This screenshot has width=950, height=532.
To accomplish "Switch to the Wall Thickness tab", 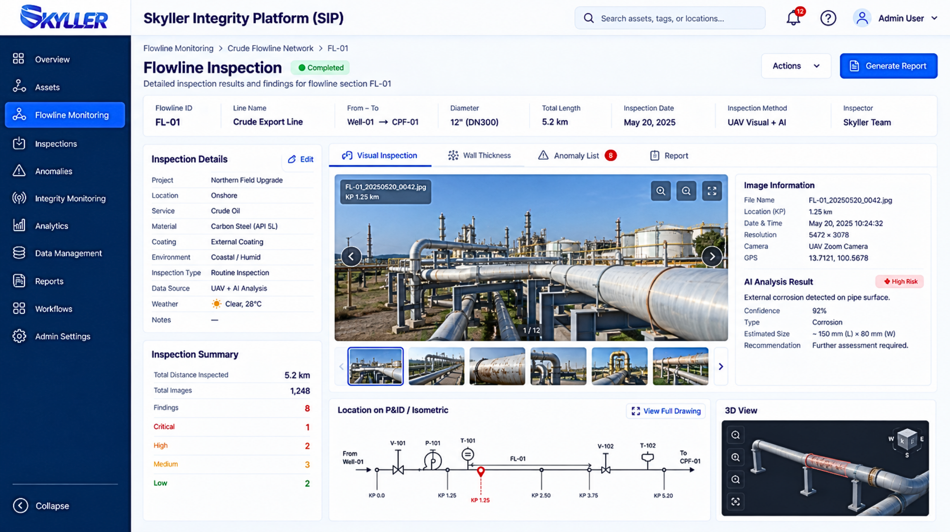I will [479, 156].
